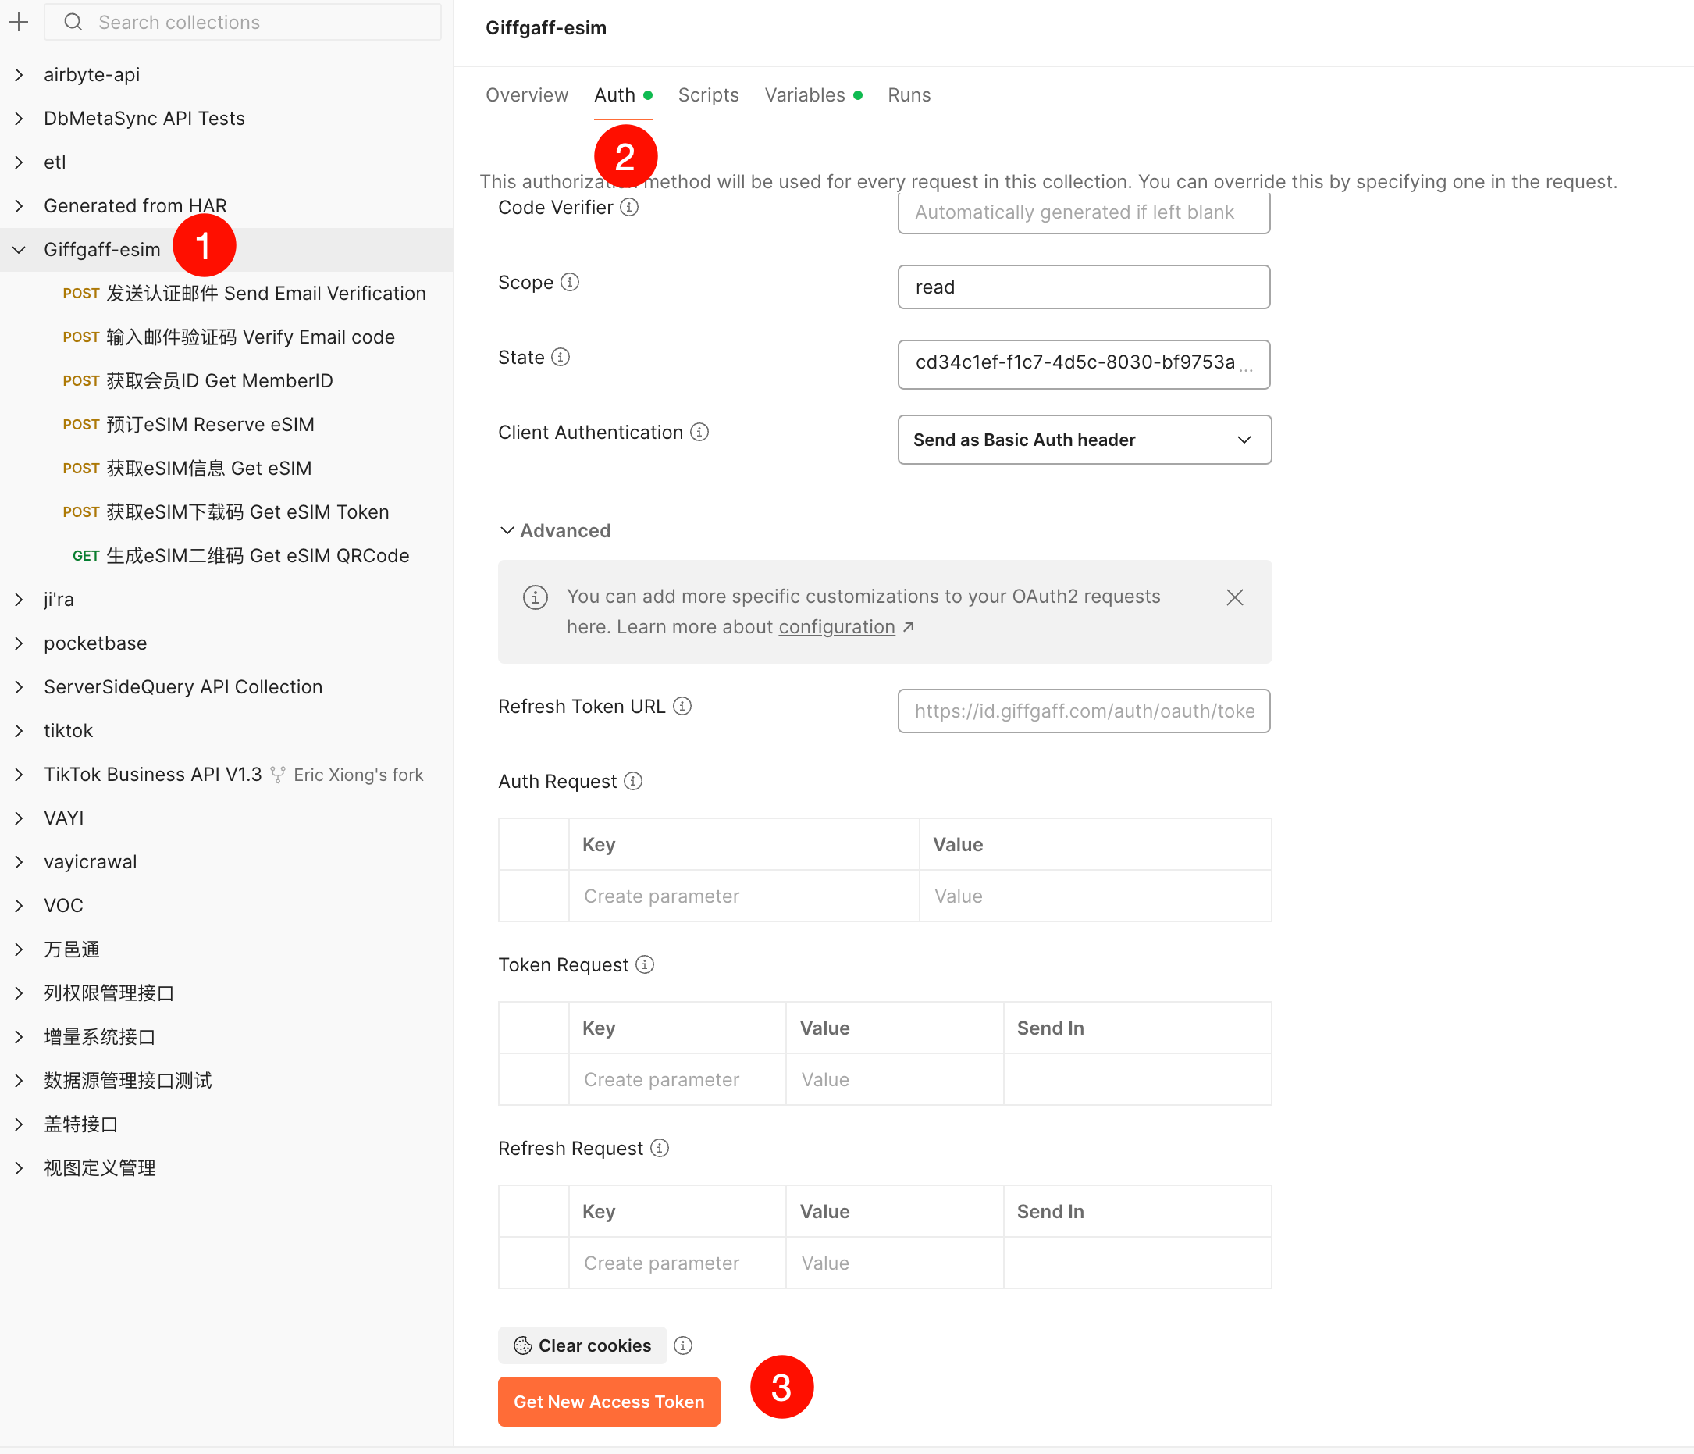The width and height of the screenshot is (1694, 1454).
Task: Click the info icon next to Clear cookies
Action: tap(682, 1345)
